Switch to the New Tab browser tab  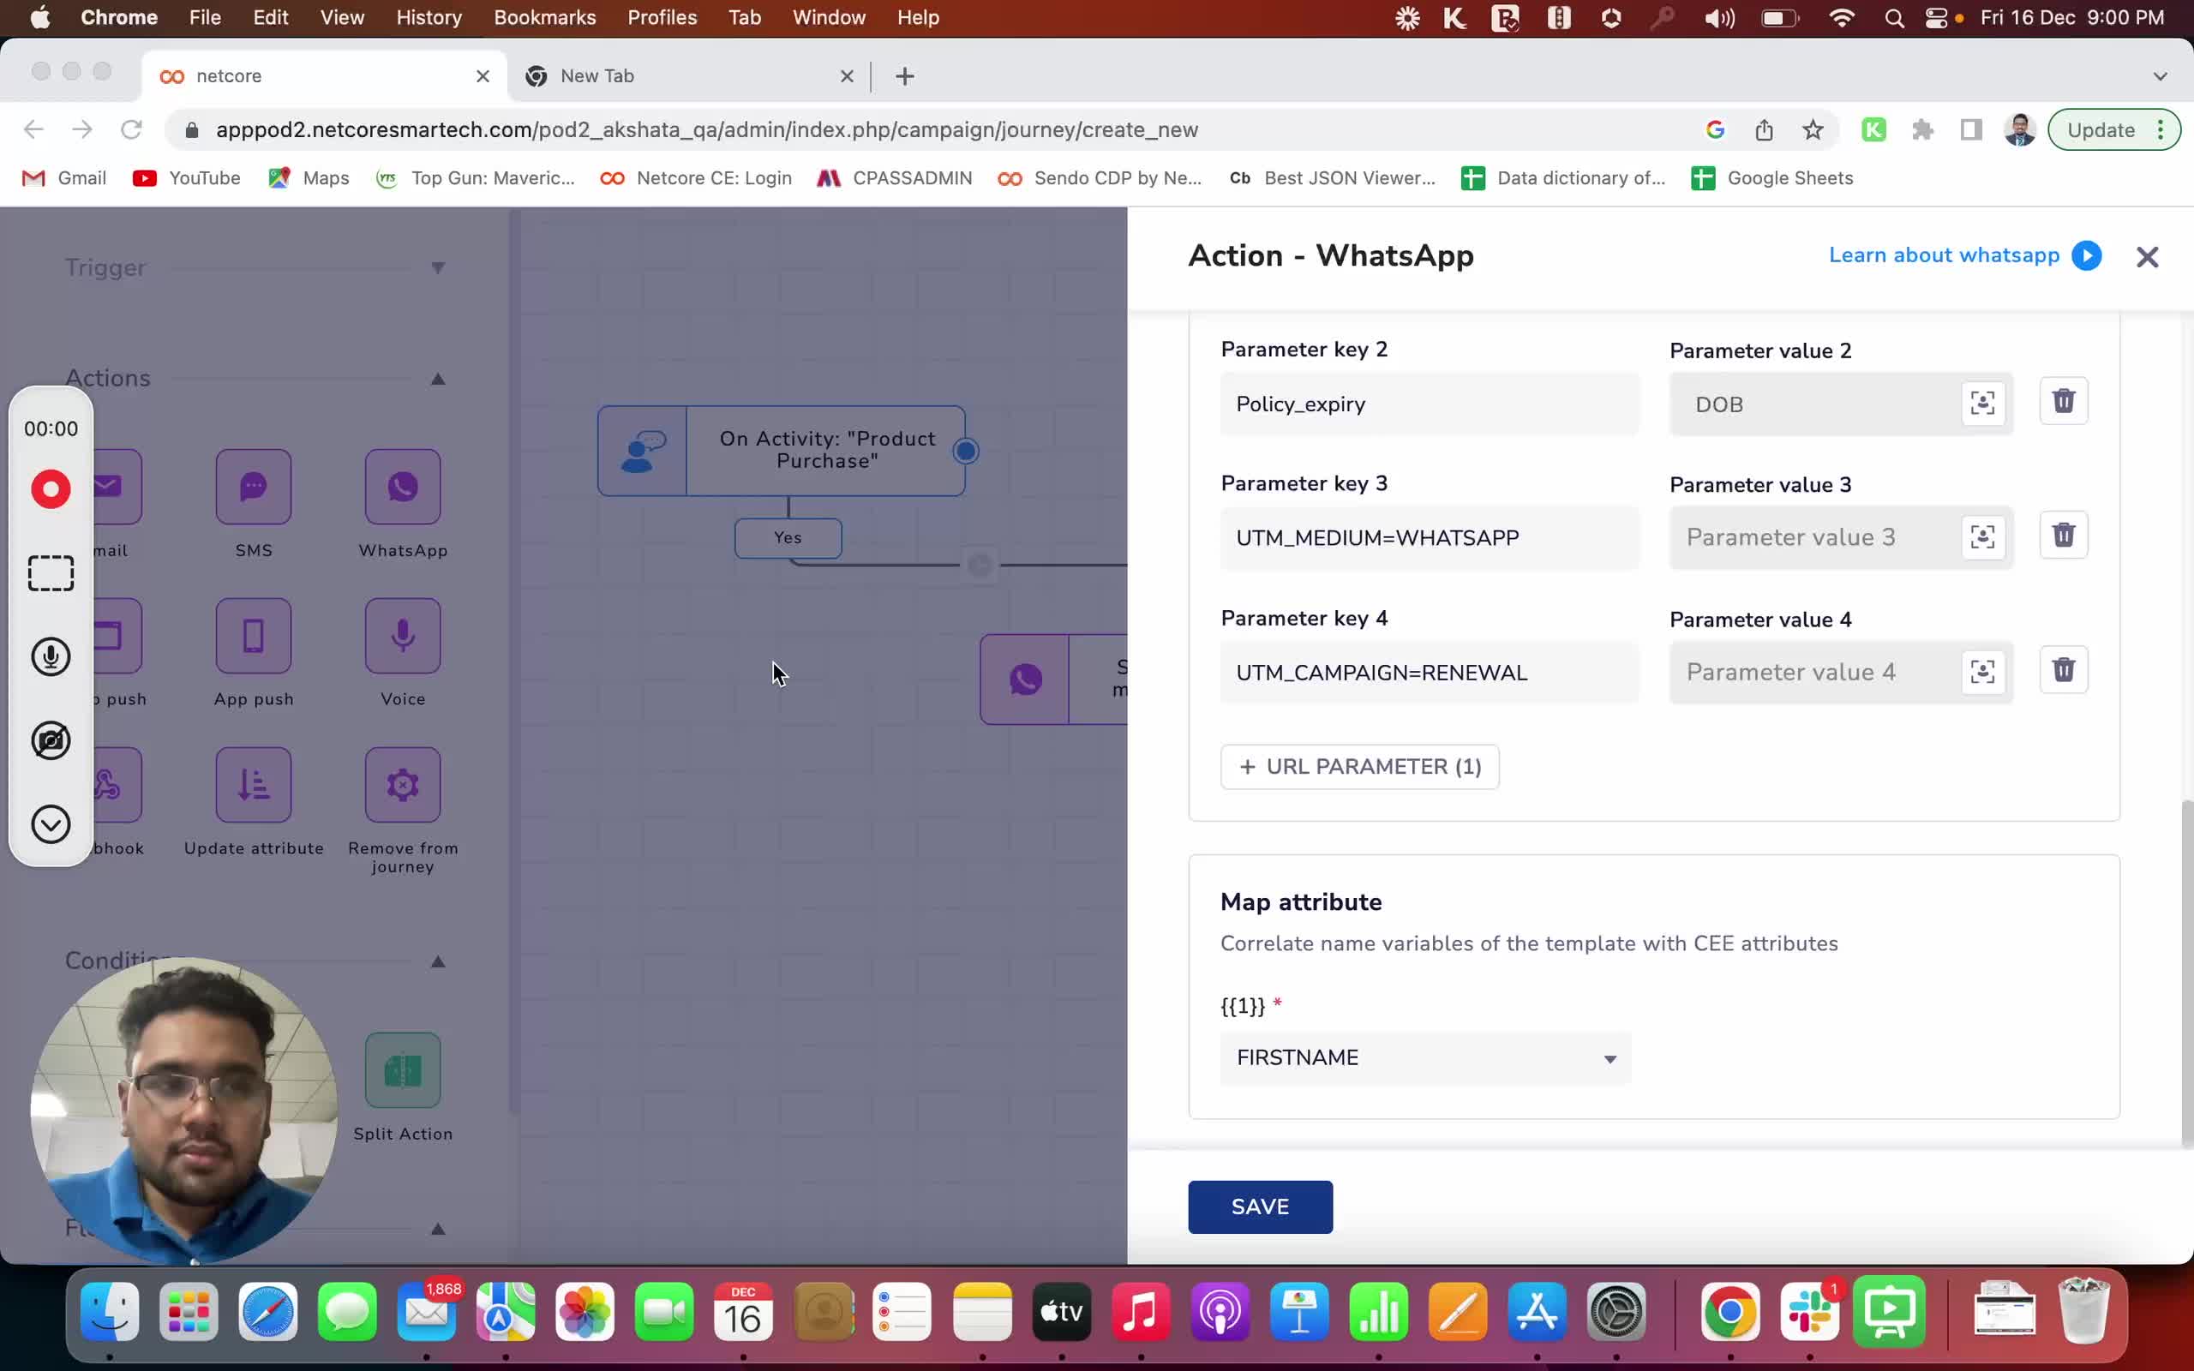pos(598,76)
